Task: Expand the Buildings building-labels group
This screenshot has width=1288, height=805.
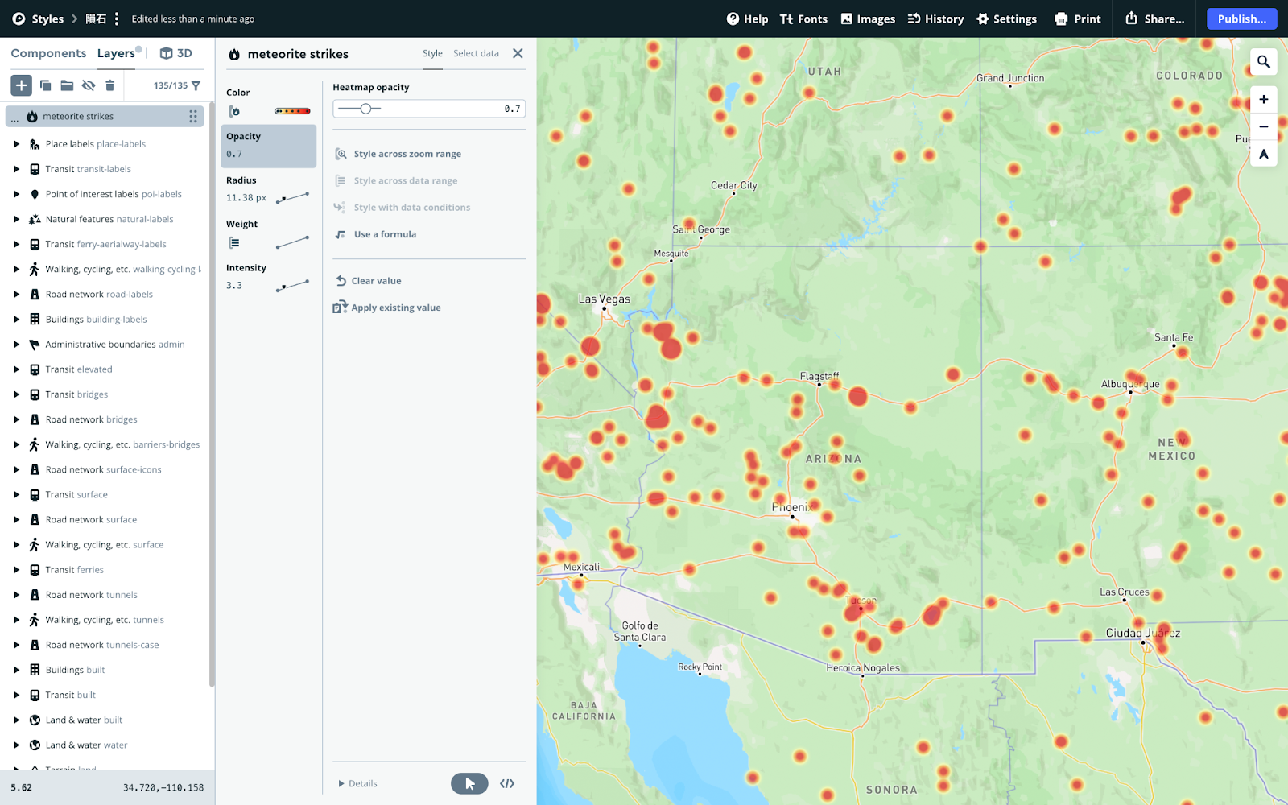Action: [x=16, y=320]
